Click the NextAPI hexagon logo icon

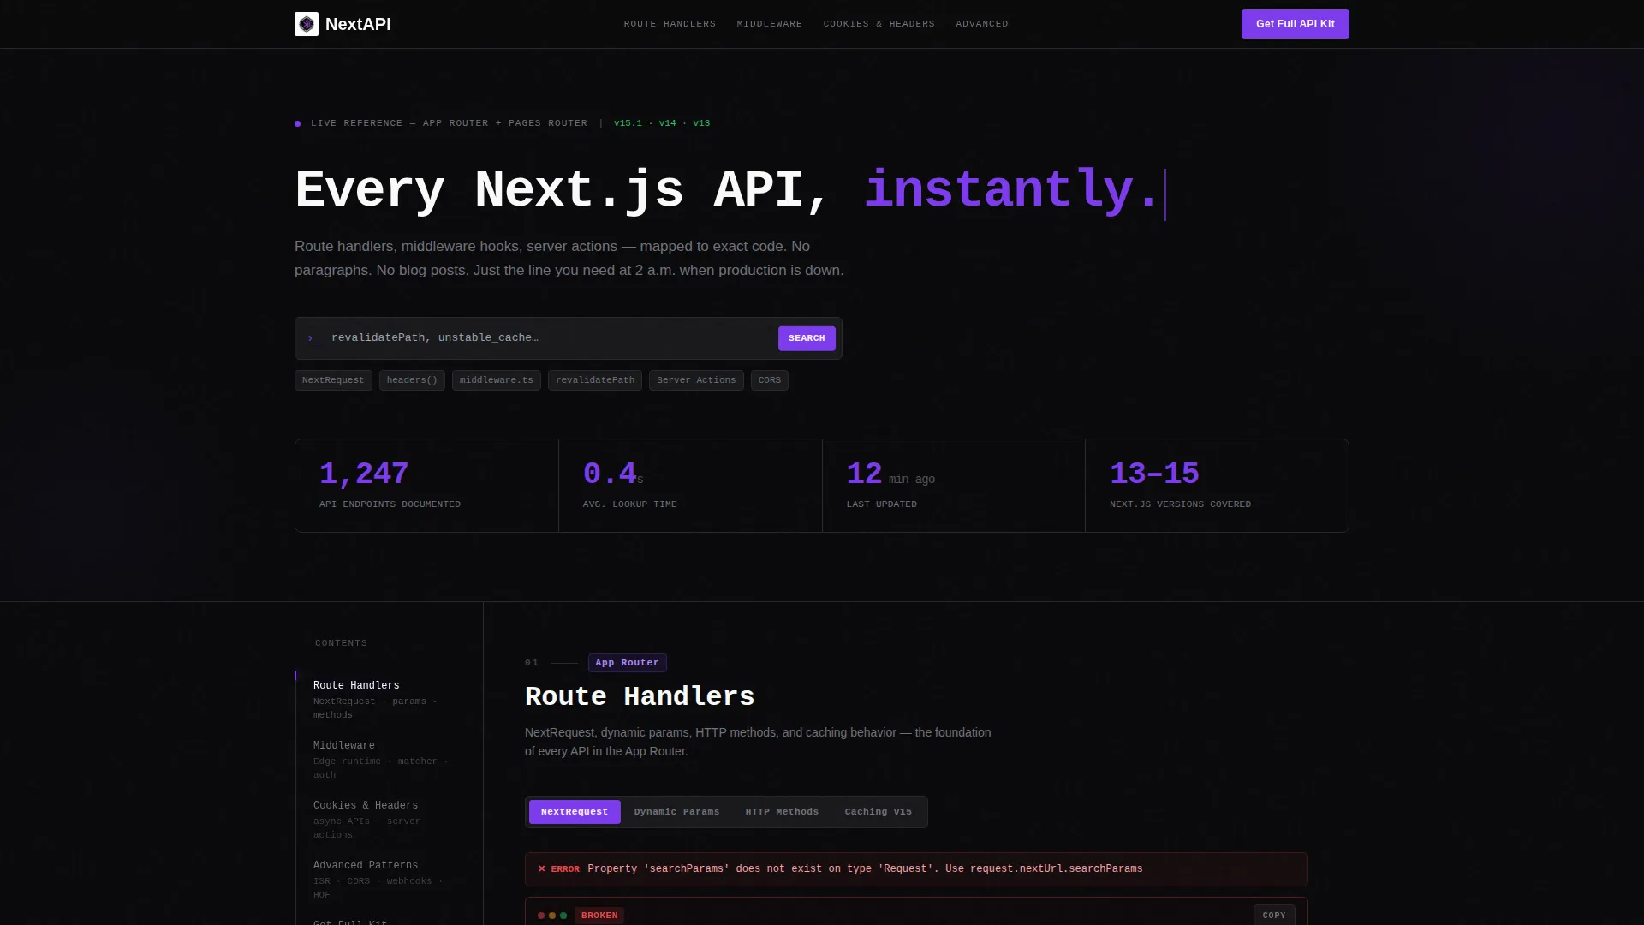point(307,24)
